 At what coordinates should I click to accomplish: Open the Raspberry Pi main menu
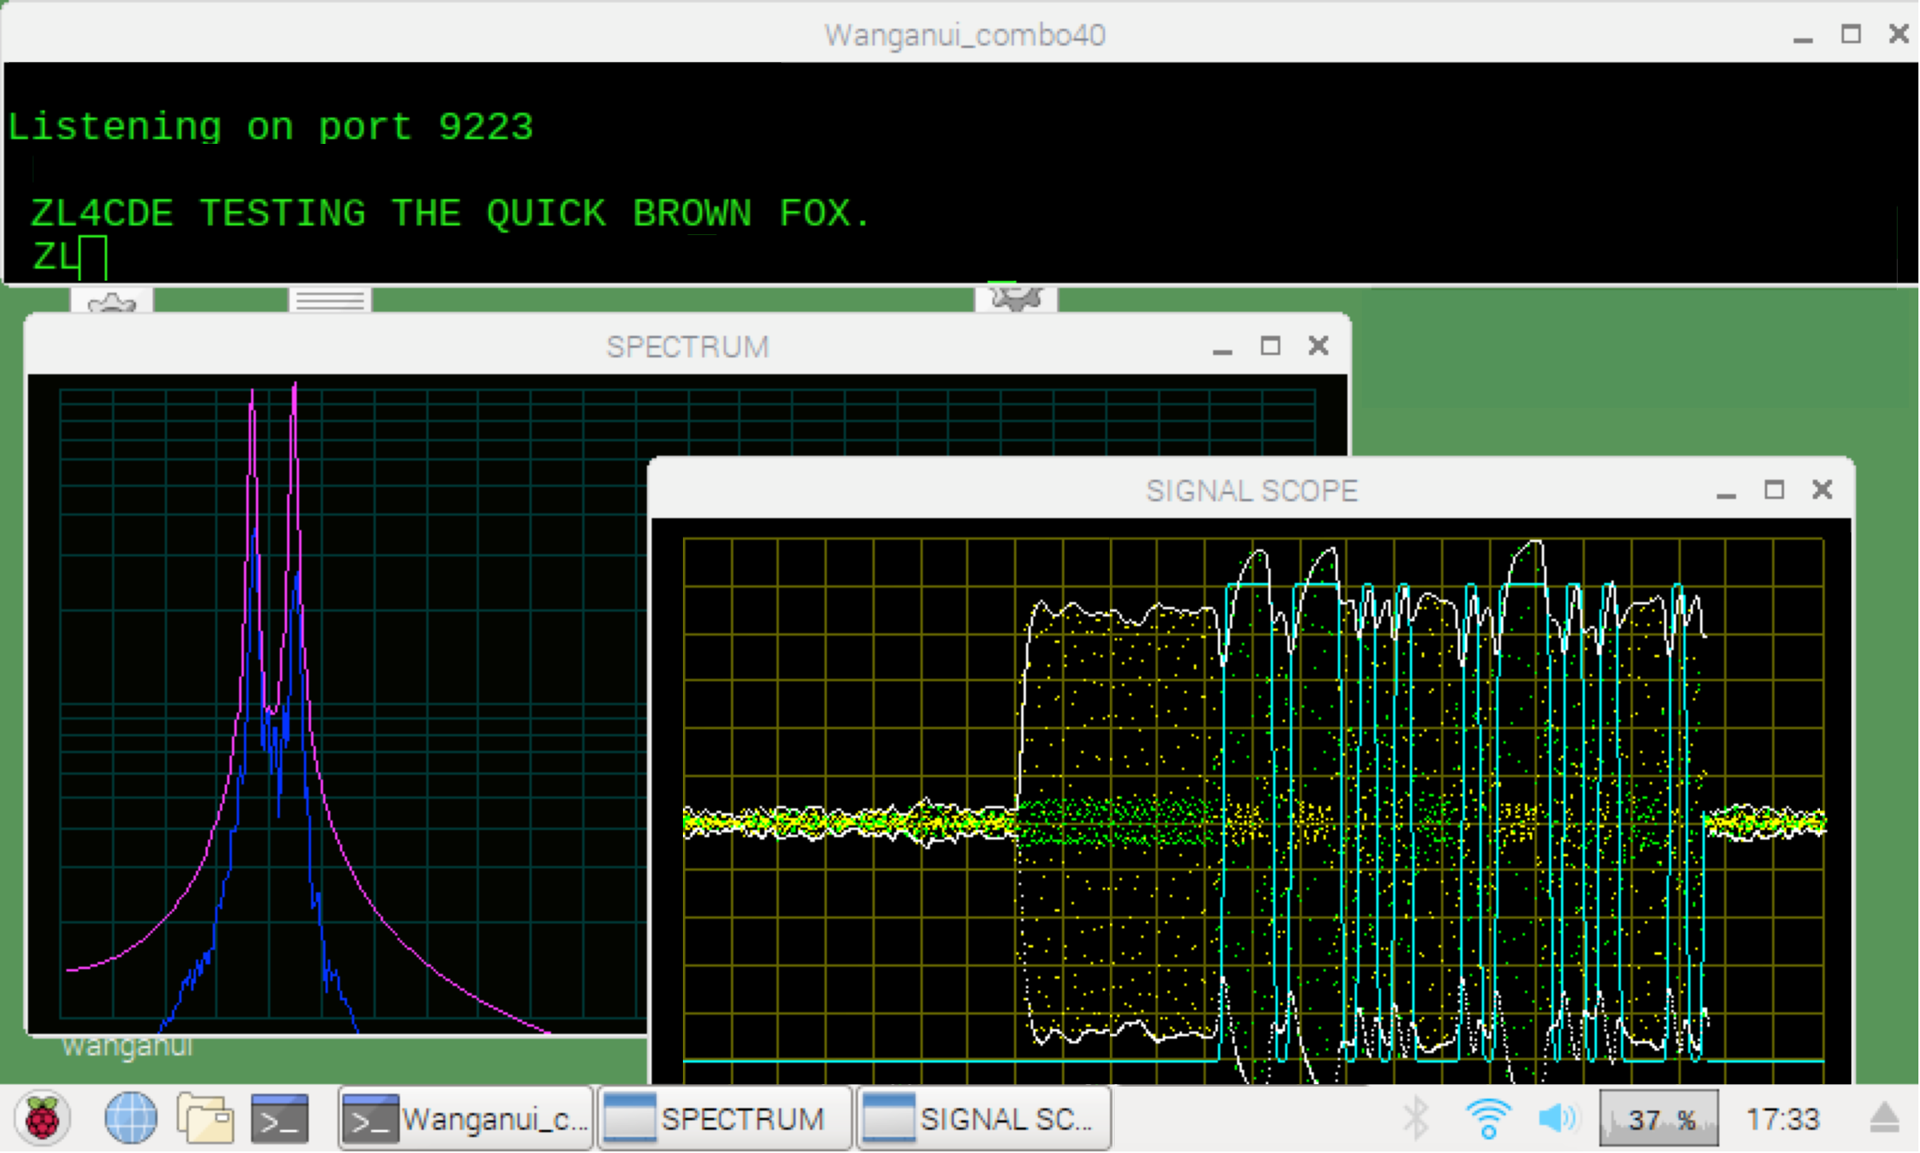click(x=42, y=1119)
